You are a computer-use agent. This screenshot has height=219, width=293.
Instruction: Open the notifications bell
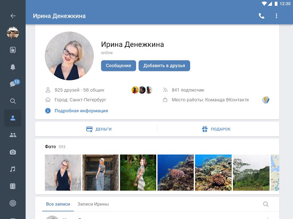click(13, 67)
